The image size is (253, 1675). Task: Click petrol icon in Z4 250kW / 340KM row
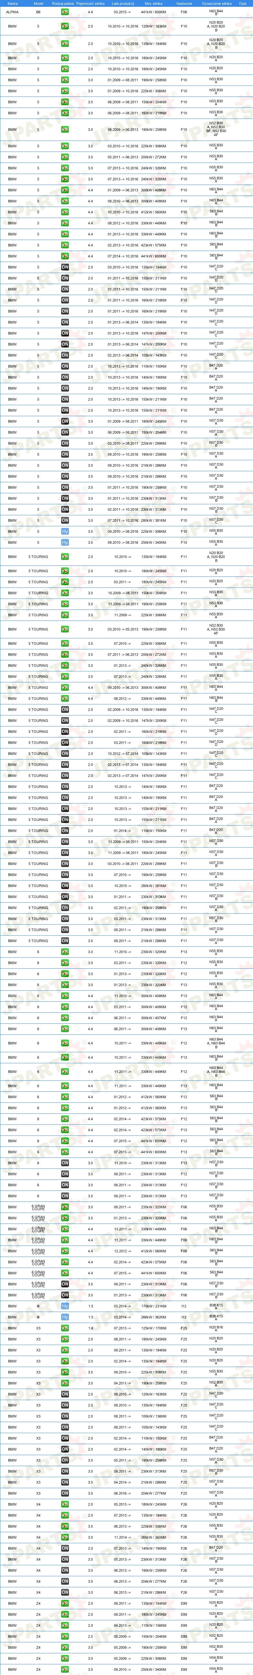point(65,1670)
